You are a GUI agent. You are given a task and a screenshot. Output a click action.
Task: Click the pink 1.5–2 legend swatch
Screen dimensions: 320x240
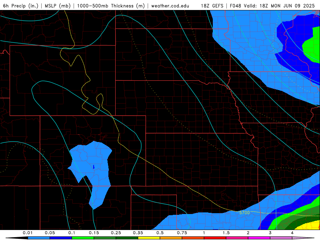237,238
